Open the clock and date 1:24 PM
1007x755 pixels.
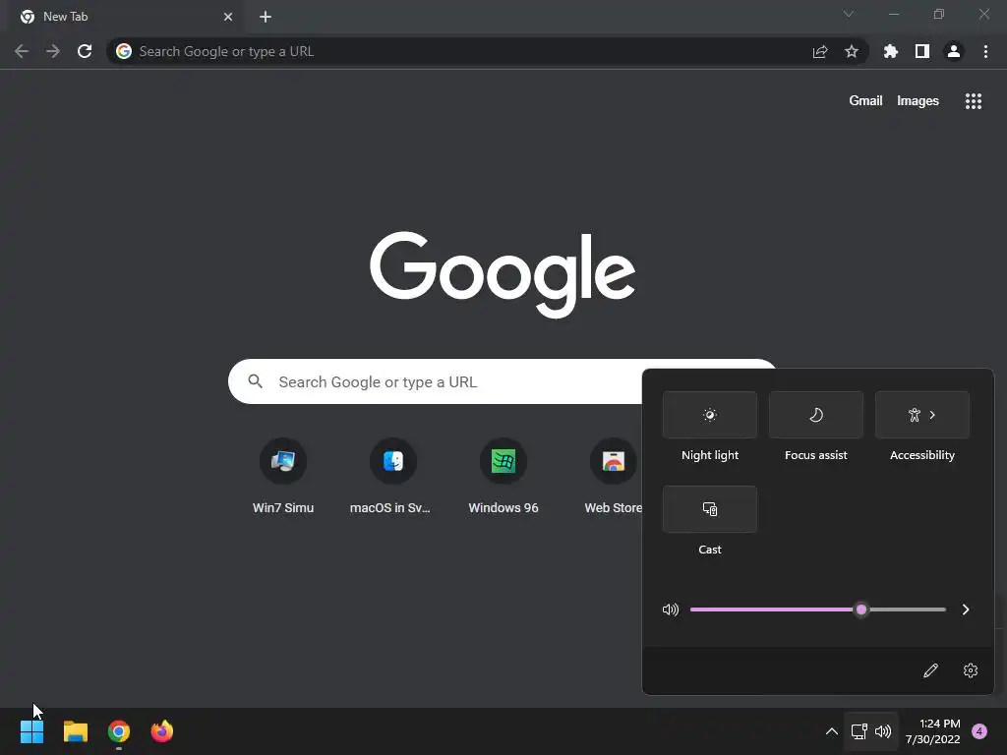click(933, 731)
